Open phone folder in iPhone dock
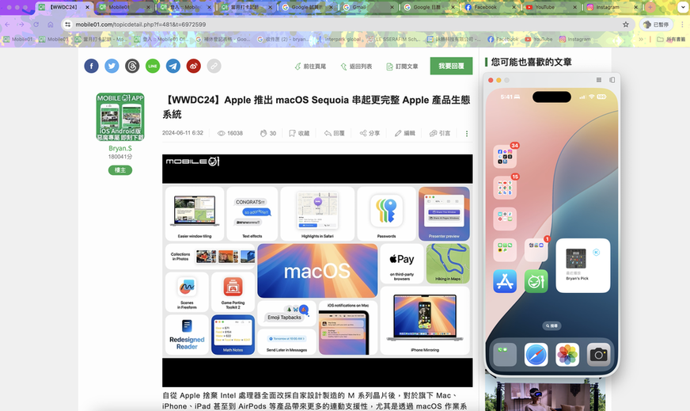This screenshot has height=411, width=690. [505, 355]
